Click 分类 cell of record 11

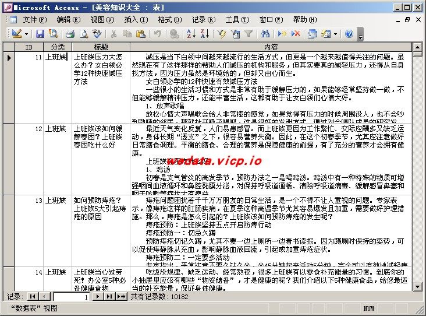[58, 87]
